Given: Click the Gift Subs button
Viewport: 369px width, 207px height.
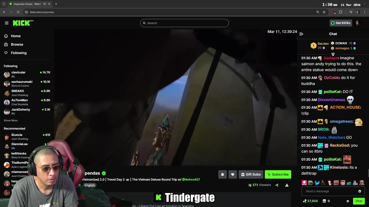Looking at the screenshot, I should click(251, 174).
